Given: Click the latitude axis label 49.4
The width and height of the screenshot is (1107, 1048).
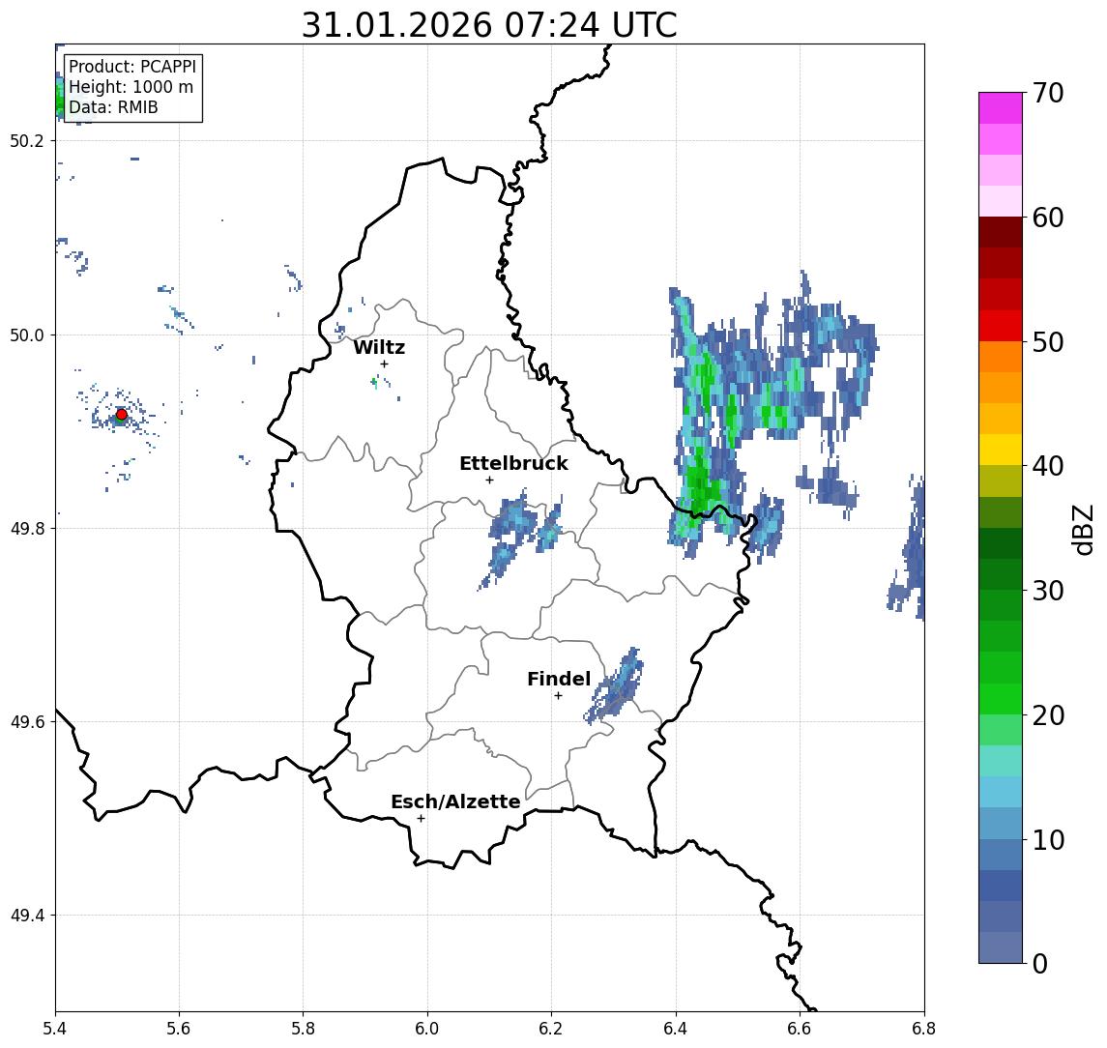Looking at the screenshot, I should pyautogui.click(x=26, y=916).
